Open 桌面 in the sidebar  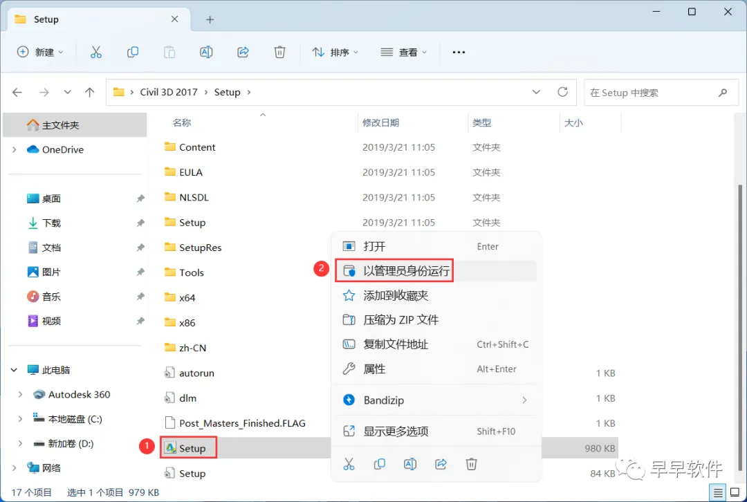pyautogui.click(x=51, y=198)
